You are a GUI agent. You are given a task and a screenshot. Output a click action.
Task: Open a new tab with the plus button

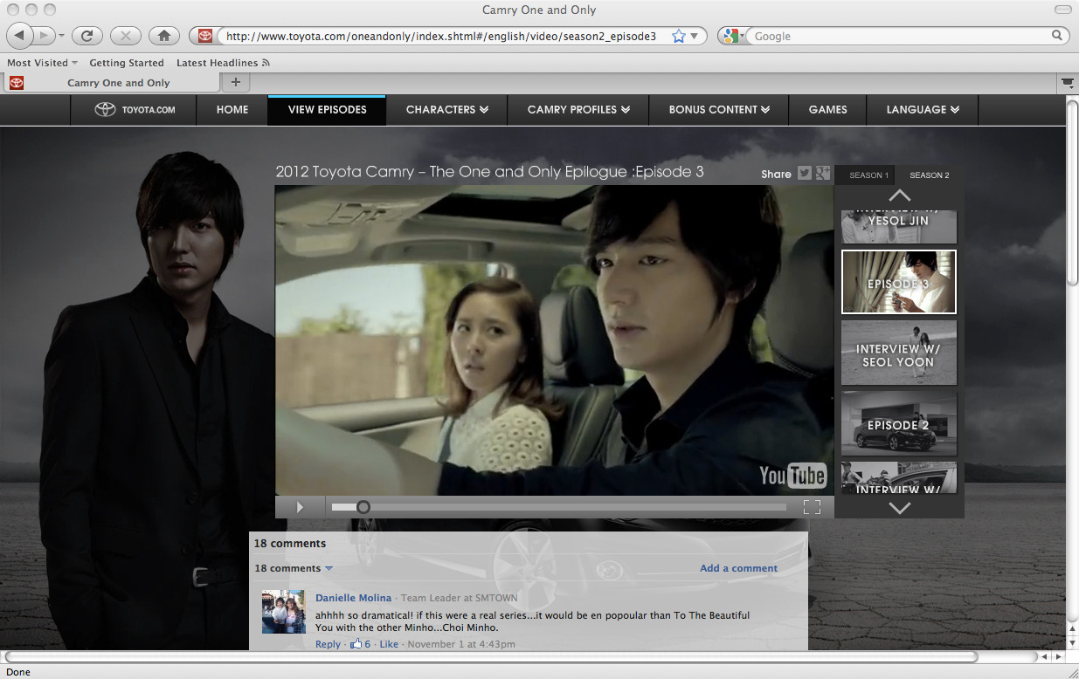(x=235, y=82)
